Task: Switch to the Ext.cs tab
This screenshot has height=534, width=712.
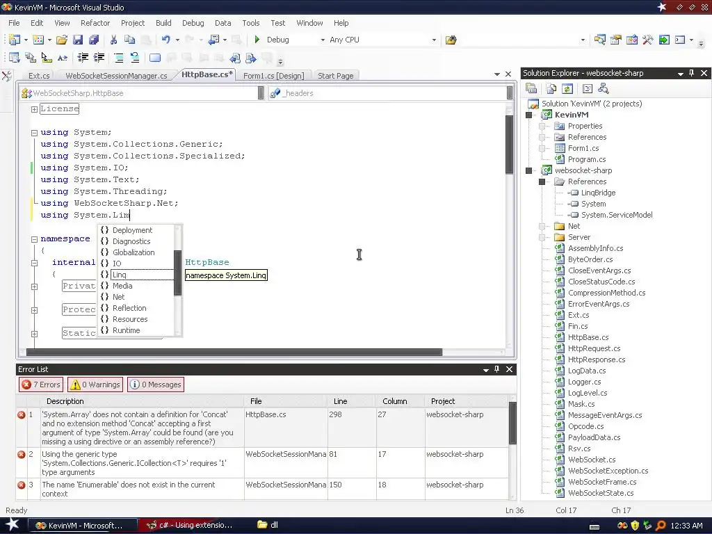Action: 39,76
